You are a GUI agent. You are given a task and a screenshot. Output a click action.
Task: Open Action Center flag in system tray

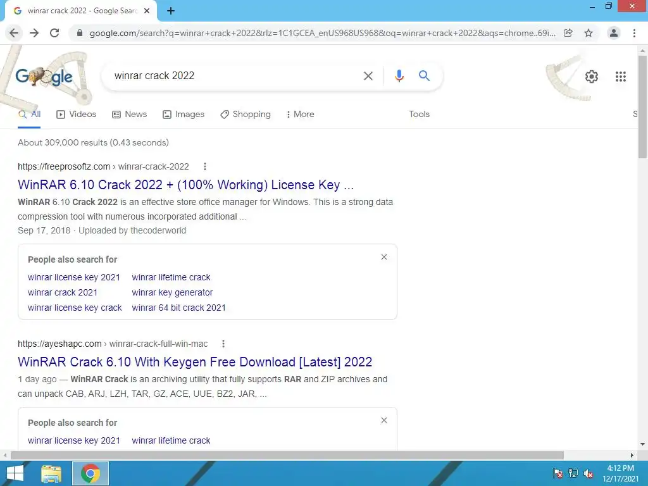558,473
